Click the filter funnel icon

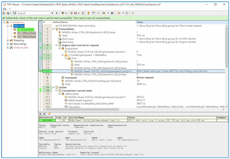coord(63,13)
